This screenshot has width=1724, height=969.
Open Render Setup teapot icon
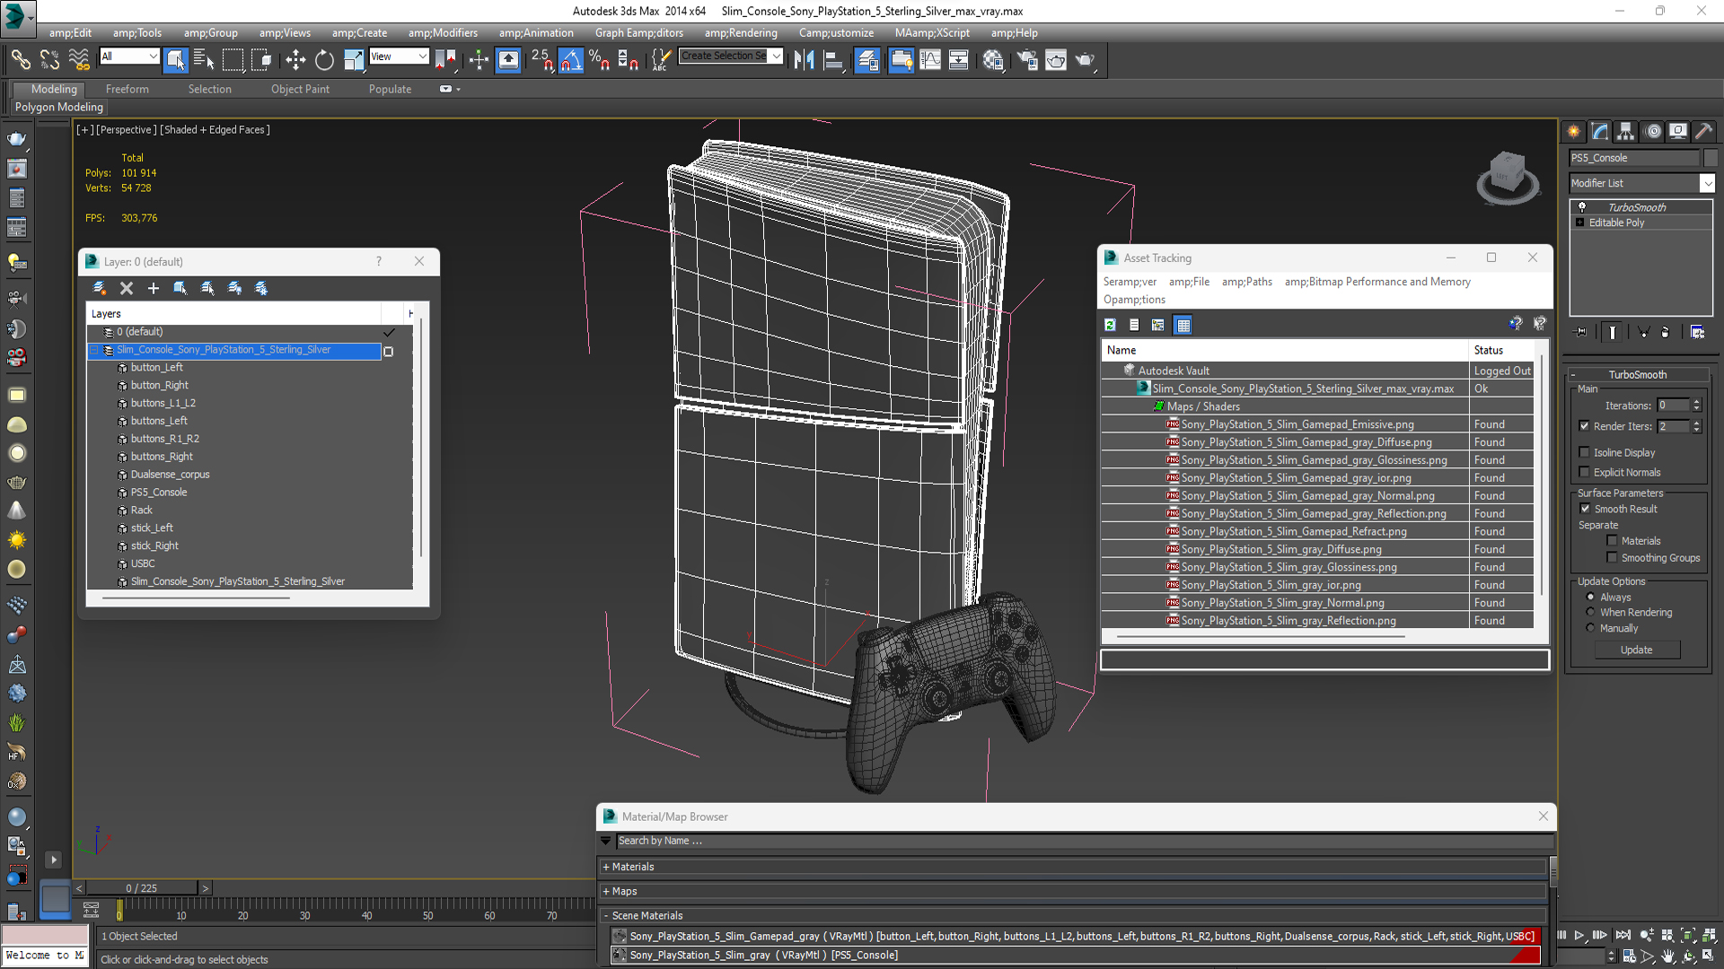(x=1026, y=59)
